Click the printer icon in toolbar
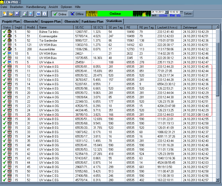 click(25, 14)
